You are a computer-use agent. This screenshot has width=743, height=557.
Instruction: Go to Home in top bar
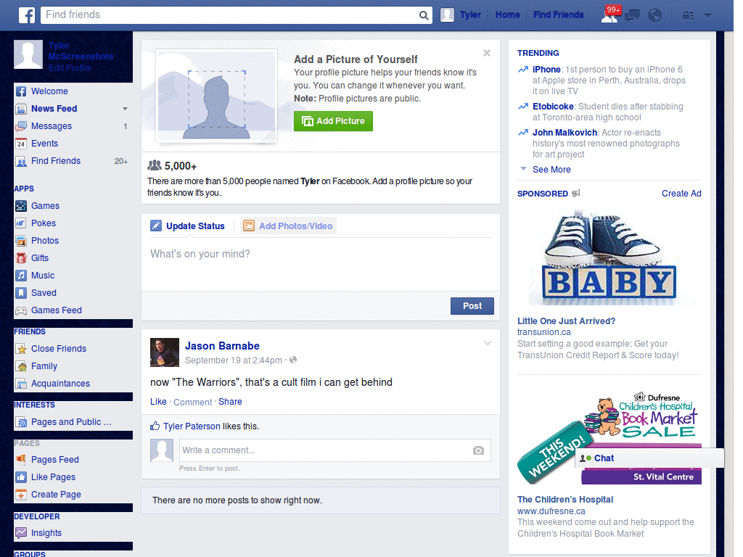507,15
